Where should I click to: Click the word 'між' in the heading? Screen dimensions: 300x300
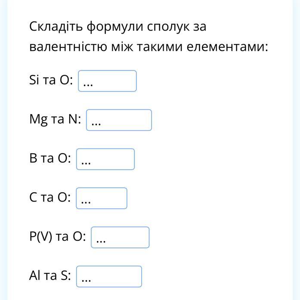121,46
